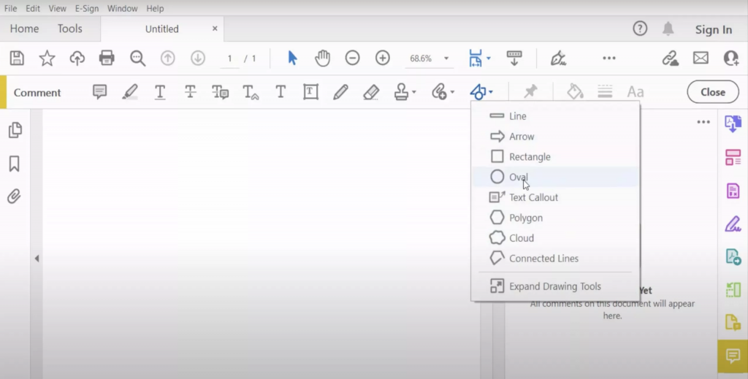Open the Stamp tool dropdown arrow

(x=414, y=92)
